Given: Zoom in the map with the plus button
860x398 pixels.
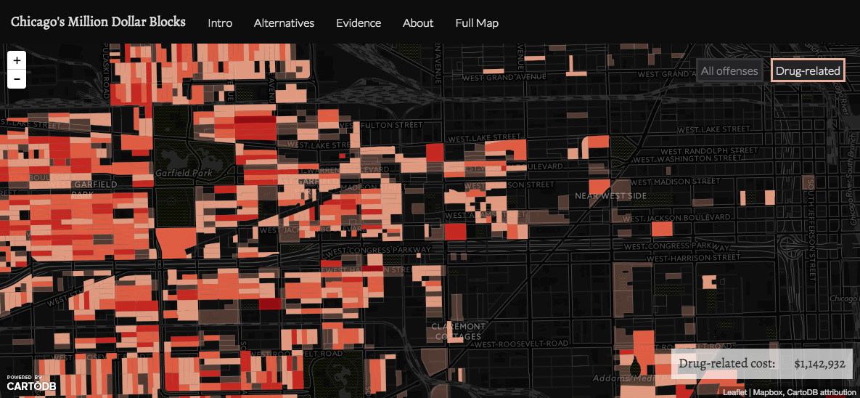Looking at the screenshot, I should click(17, 60).
